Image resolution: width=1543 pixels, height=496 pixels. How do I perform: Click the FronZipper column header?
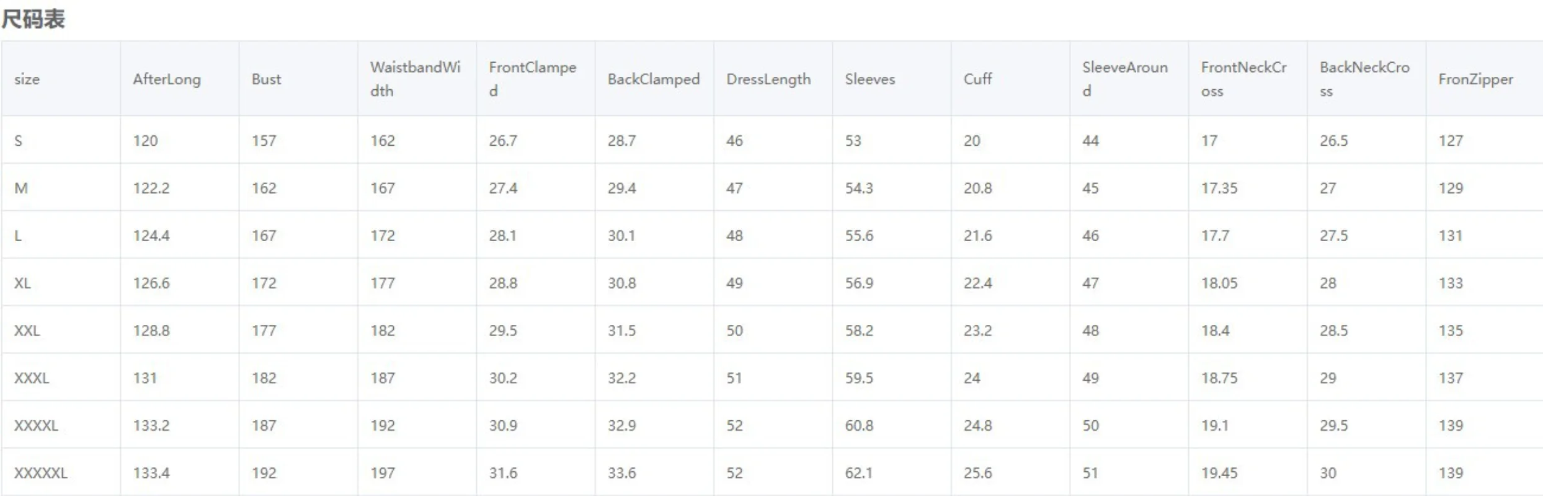[1475, 79]
